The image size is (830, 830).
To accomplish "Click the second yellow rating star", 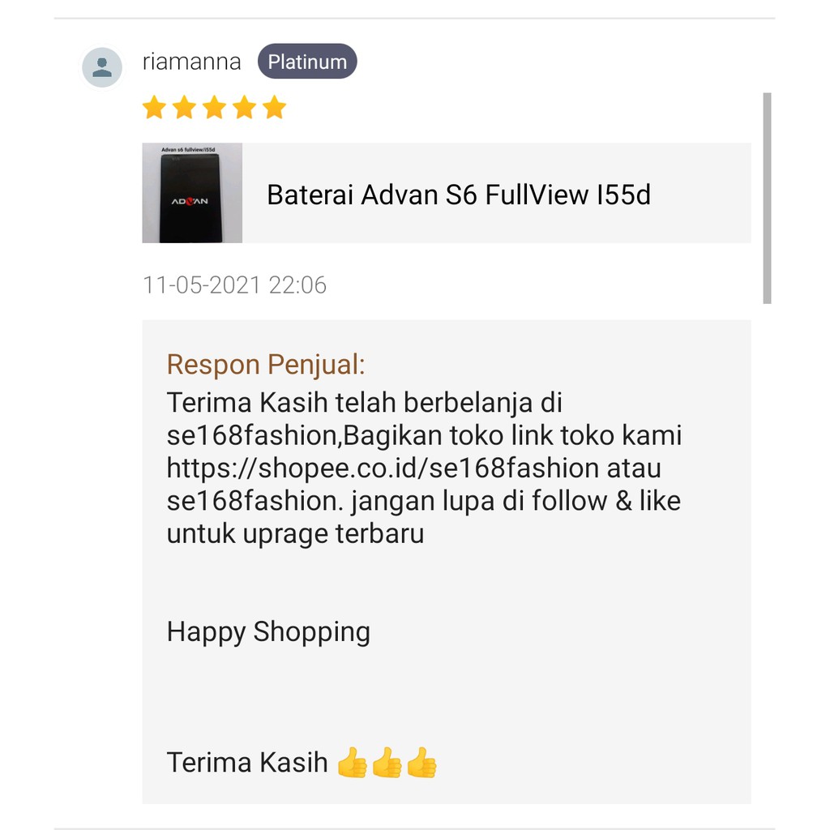I will coord(184,108).
